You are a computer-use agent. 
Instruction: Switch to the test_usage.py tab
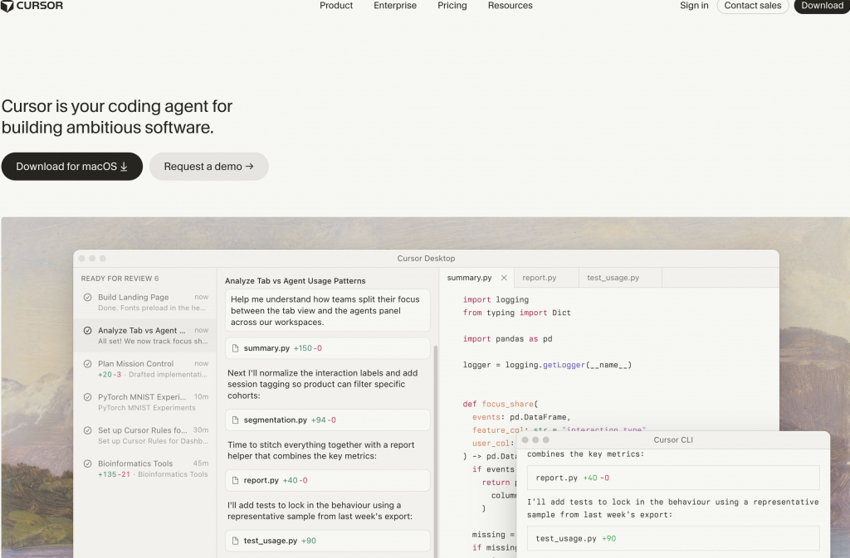(x=613, y=278)
